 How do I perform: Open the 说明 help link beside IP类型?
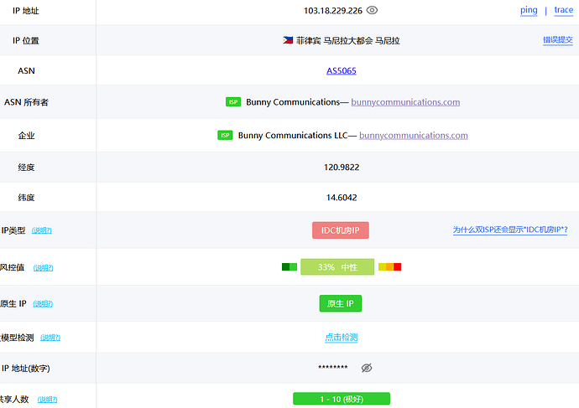point(41,230)
